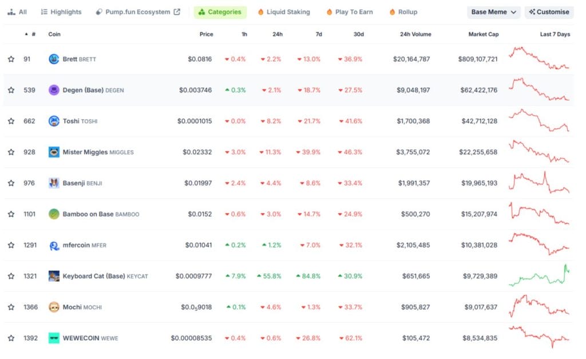Open the Mister Miggles MIGGLES link
586x359 pixels.
pyautogui.click(x=98, y=152)
